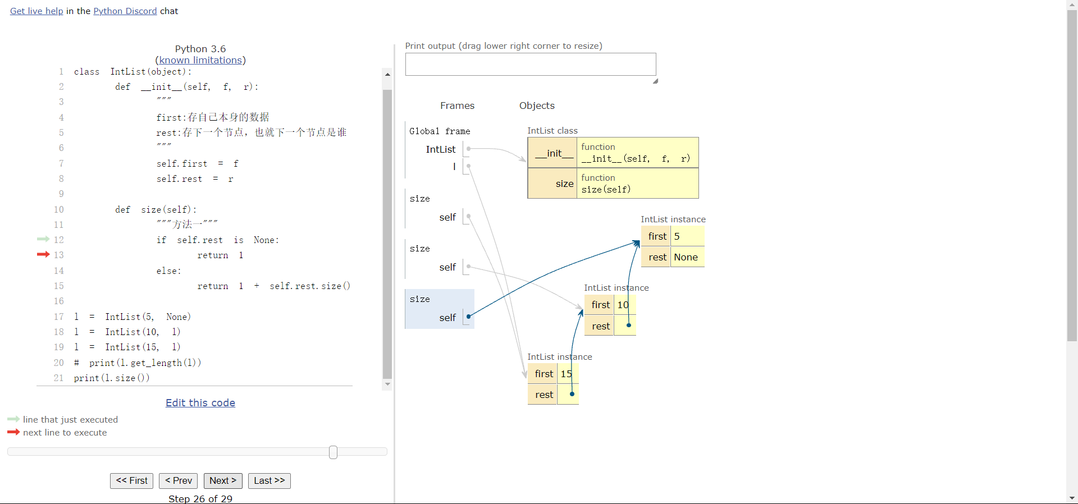Image resolution: width=1078 pixels, height=504 pixels.
Task: Click the resize handle of the print output box
Action: (x=655, y=81)
